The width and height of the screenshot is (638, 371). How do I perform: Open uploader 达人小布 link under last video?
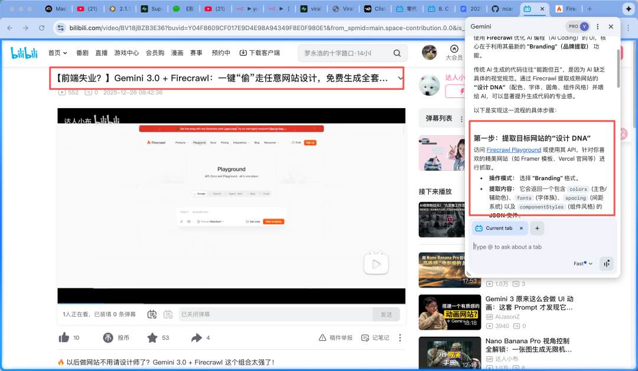point(507,359)
